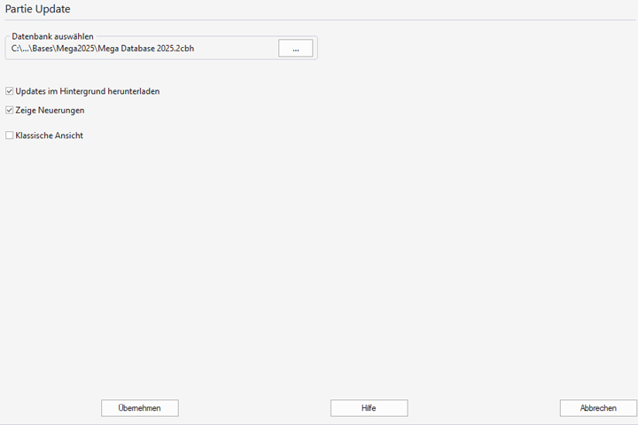The width and height of the screenshot is (638, 425).
Task: Click empty space between Hilfe and Abbrechen
Action: (483, 408)
